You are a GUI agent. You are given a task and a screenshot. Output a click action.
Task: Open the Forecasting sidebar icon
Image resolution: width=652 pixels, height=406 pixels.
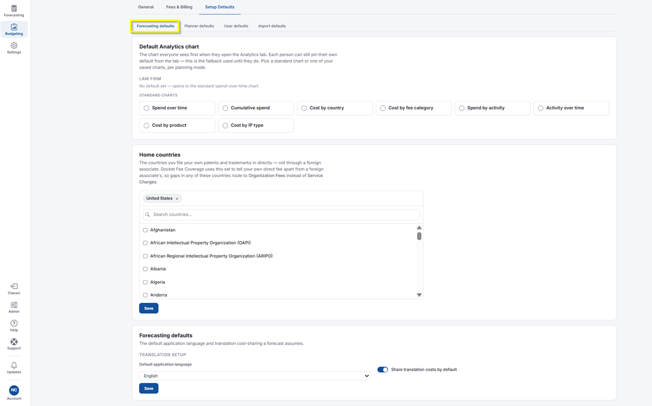14,11
